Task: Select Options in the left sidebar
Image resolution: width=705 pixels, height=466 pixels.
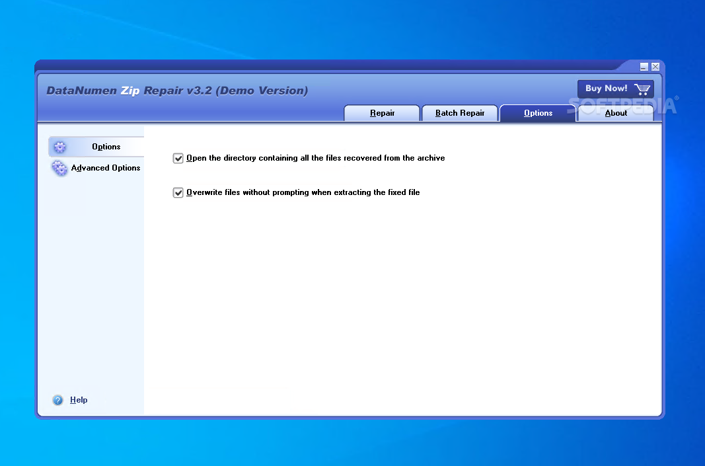Action: pos(96,147)
